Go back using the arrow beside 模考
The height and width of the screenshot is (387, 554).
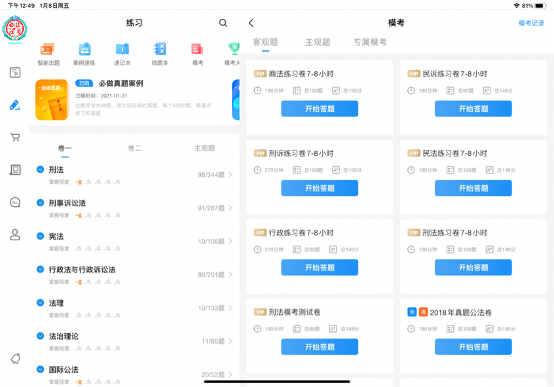point(251,23)
